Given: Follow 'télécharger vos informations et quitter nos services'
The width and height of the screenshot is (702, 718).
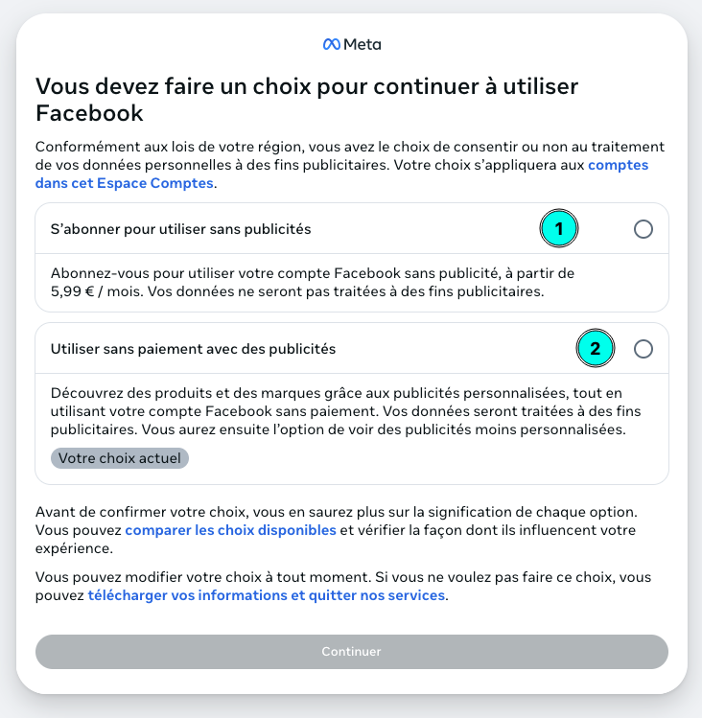Looking at the screenshot, I should (266, 595).
